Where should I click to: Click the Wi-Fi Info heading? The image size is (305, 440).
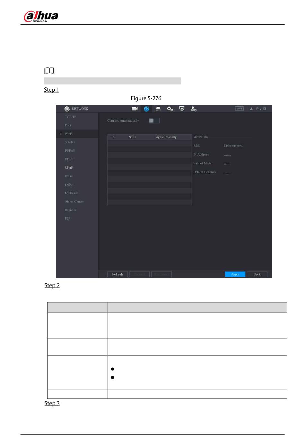(201, 137)
